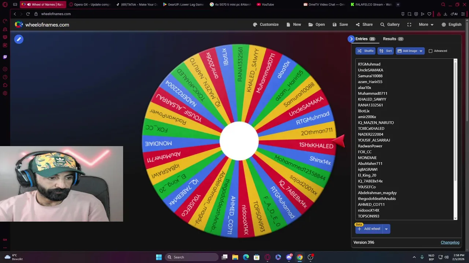The width and height of the screenshot is (469, 263).
Task: Open Google Chrome from taskbar
Action: pyautogui.click(x=300, y=257)
